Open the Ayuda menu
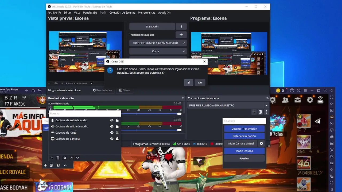Screen dimensions: 342x192 (x=164, y=13)
